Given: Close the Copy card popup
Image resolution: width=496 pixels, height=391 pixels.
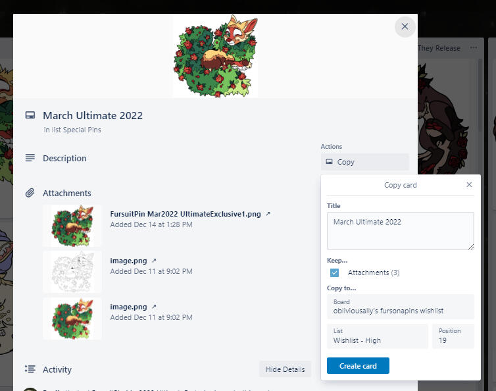Looking at the screenshot, I should [x=469, y=185].
